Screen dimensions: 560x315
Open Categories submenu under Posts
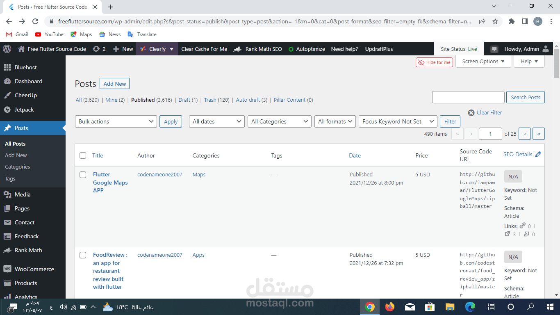pos(17,167)
